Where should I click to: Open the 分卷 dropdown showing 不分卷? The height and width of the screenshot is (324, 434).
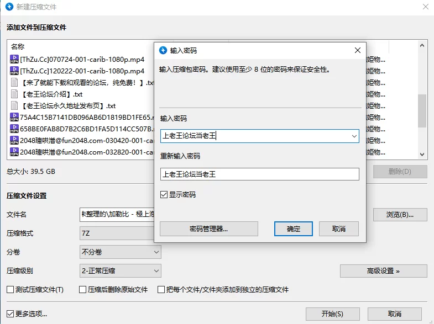120,252
